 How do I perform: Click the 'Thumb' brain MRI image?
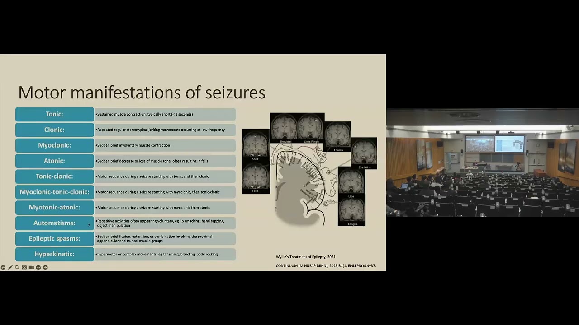pos(337,137)
